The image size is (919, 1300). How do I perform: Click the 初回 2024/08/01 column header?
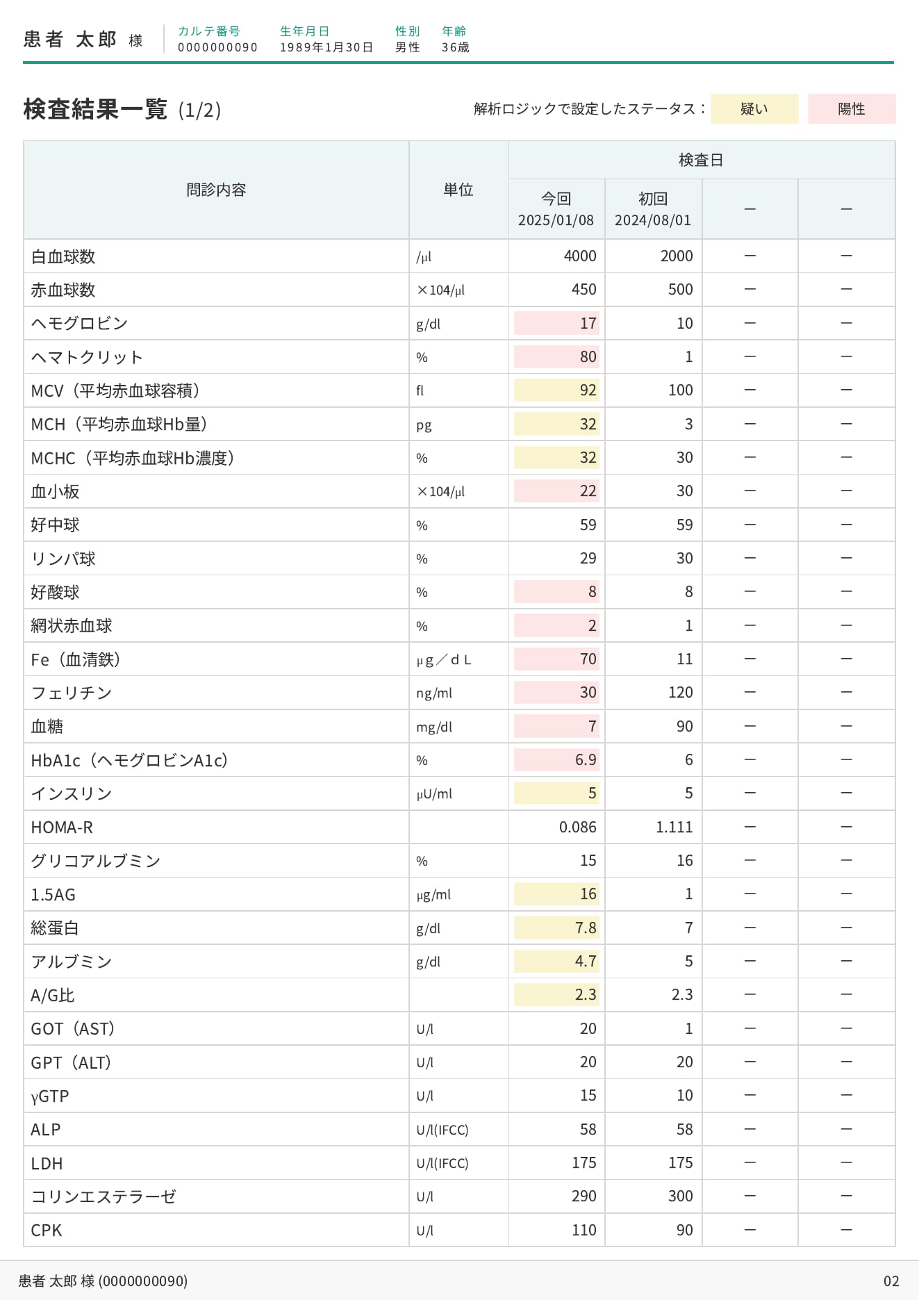tap(653, 209)
